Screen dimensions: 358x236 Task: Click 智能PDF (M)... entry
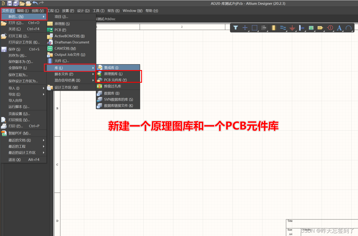24,133
